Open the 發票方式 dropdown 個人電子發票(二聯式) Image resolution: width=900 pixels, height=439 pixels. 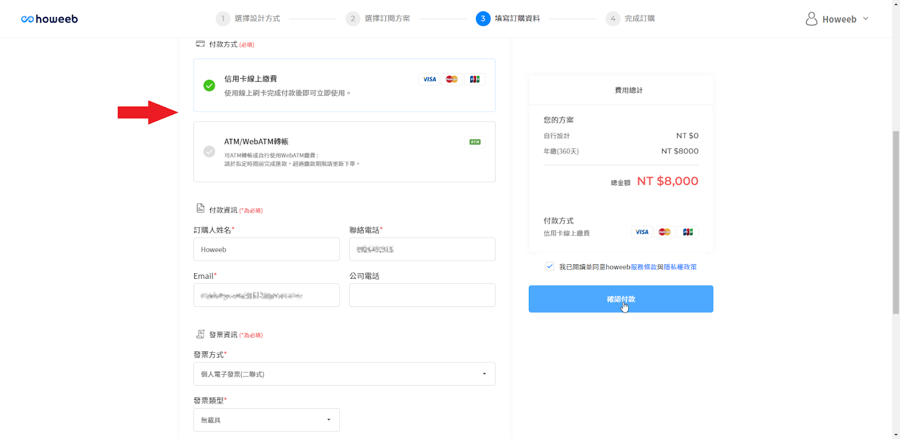[344, 374]
